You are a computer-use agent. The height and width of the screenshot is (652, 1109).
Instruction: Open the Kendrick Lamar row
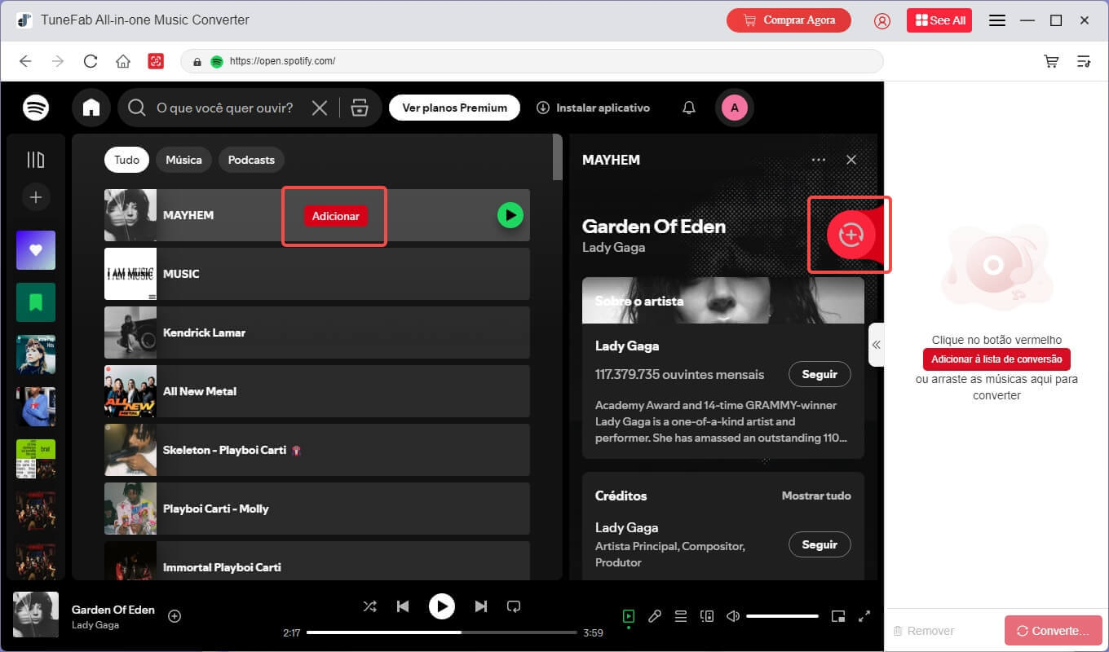click(317, 333)
